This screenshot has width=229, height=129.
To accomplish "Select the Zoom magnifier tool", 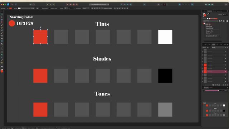I will click(2, 67).
